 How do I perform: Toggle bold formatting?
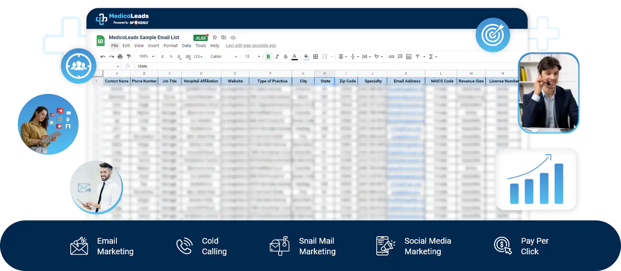(268, 57)
